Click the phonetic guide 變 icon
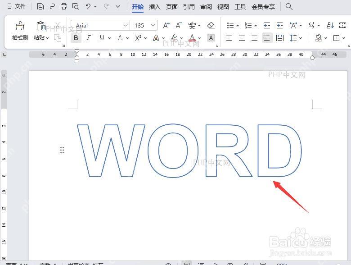This screenshot has width=351, height=265. [192, 25]
